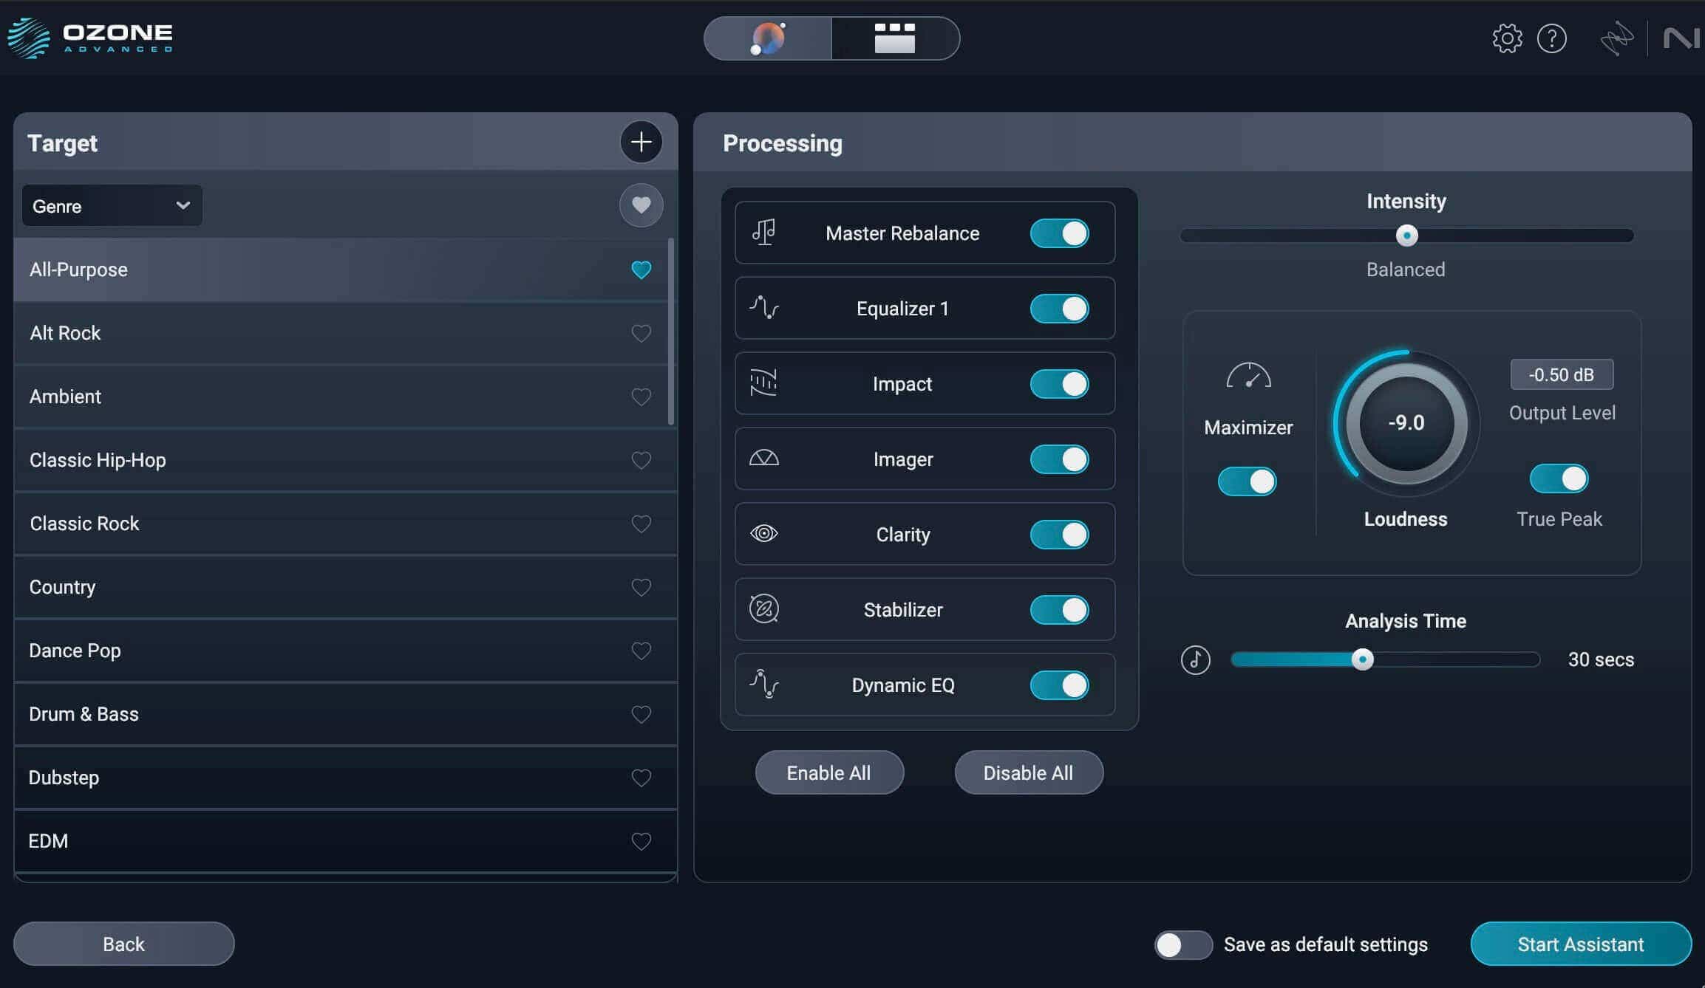Click Start Assistant button
Viewport: 1705px width, 988px height.
tap(1580, 944)
